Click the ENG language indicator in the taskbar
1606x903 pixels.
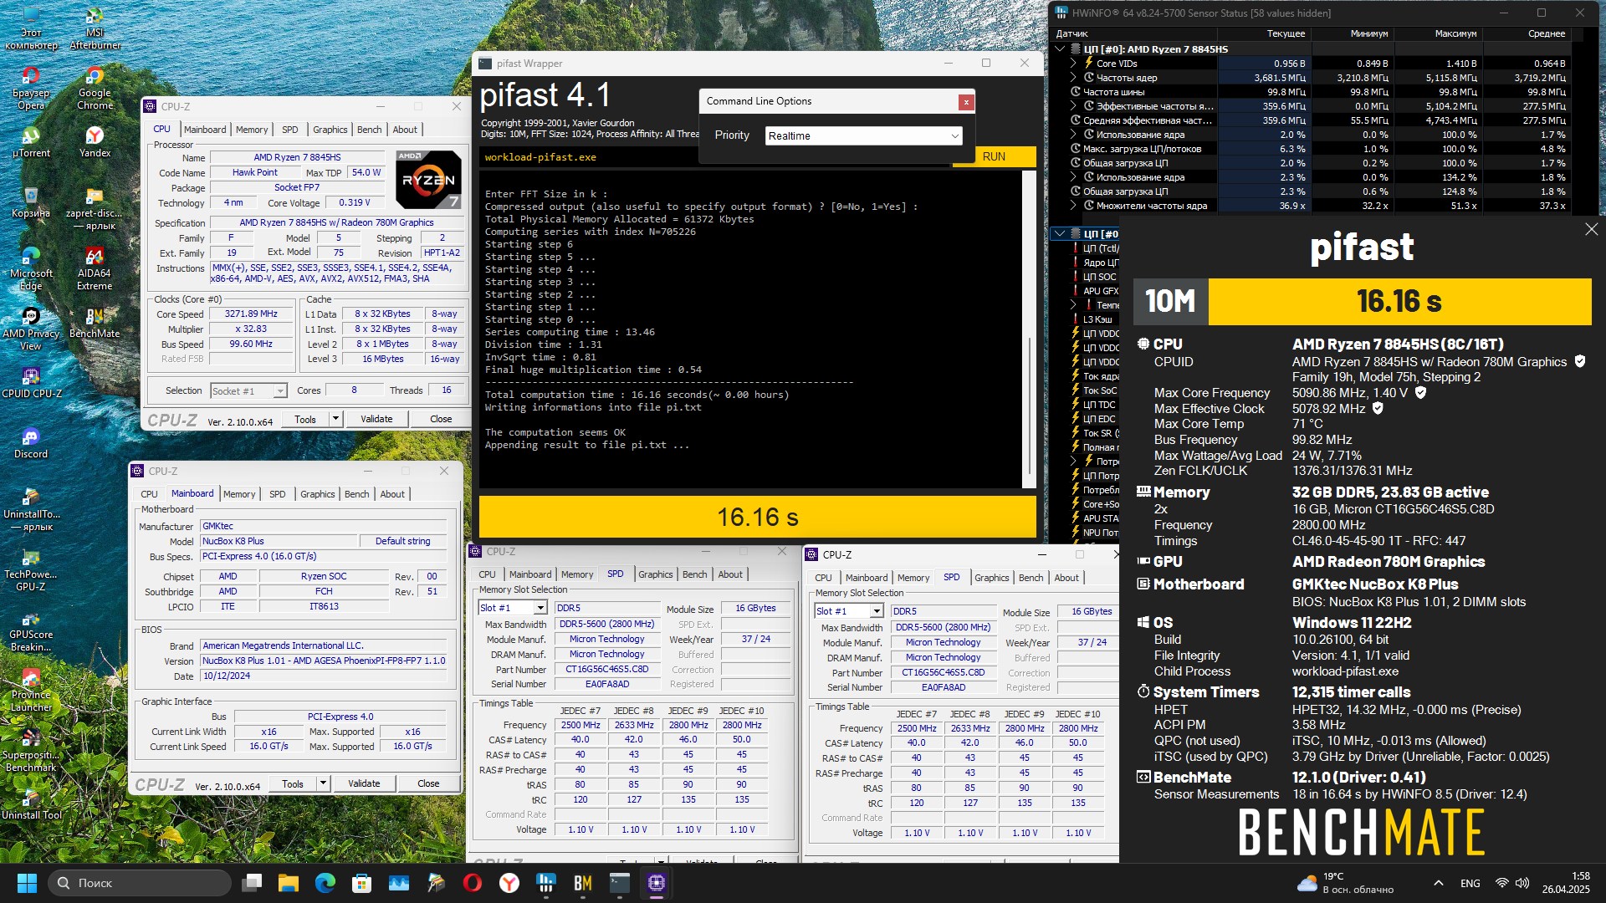pyautogui.click(x=1470, y=883)
